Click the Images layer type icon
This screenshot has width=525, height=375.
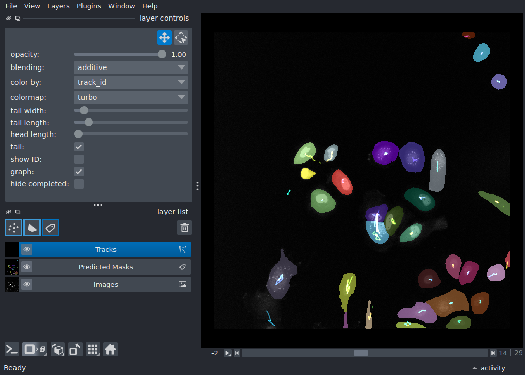[x=183, y=284]
